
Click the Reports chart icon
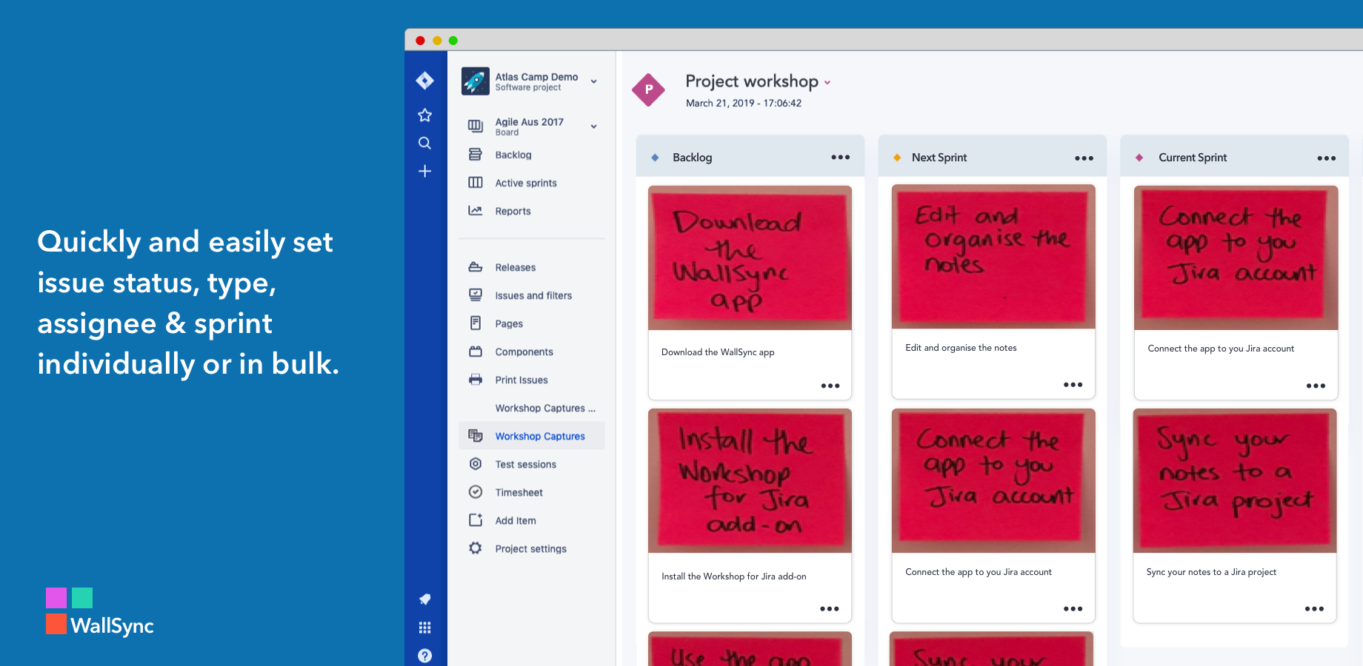(476, 211)
